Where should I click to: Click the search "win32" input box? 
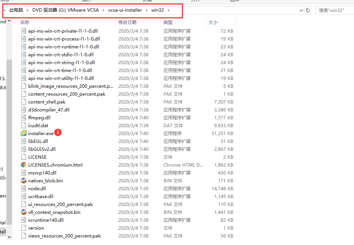334,11
